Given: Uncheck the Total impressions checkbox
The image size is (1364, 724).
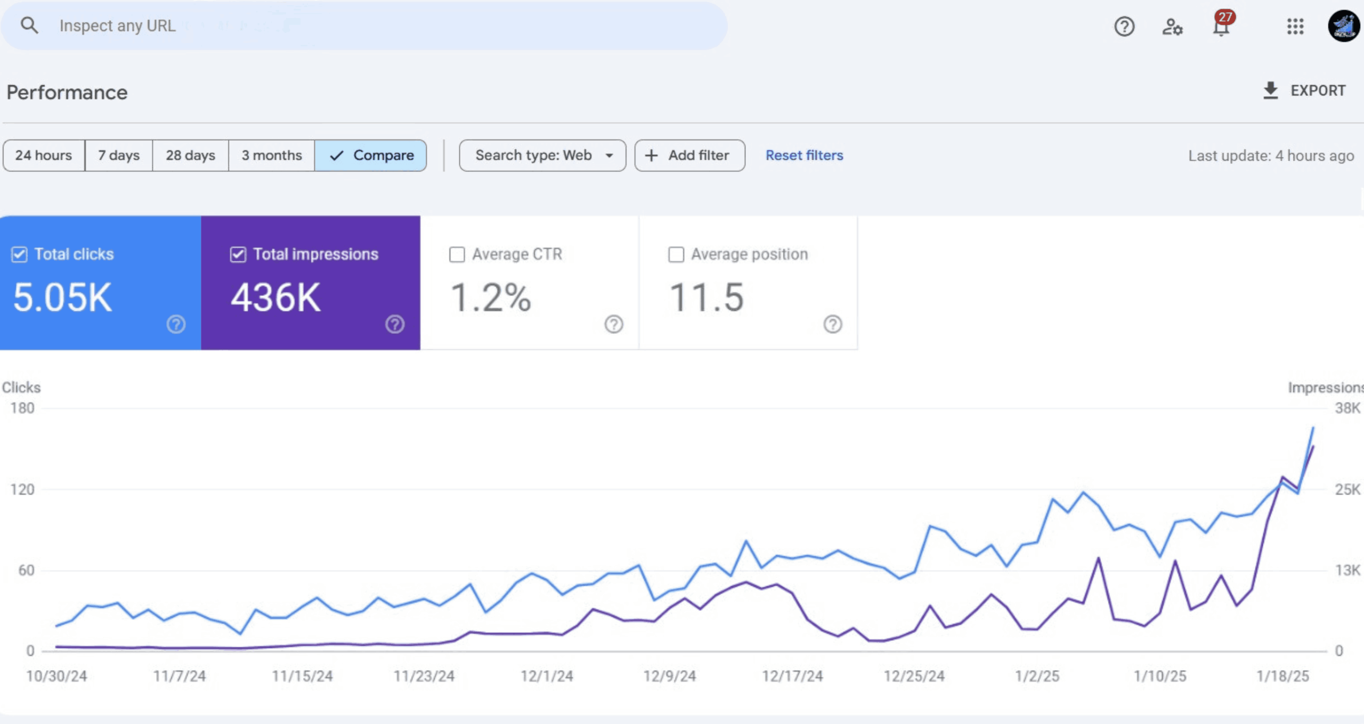Looking at the screenshot, I should pos(238,254).
